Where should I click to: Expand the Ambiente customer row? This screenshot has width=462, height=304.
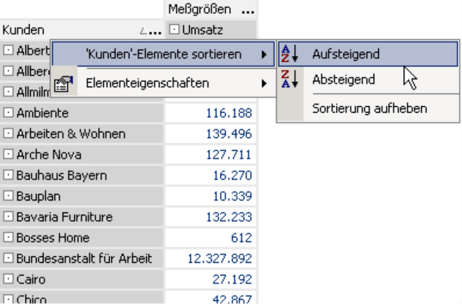(x=8, y=113)
